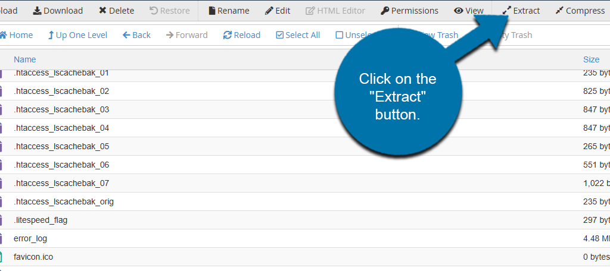Go to Home directory

[17, 35]
